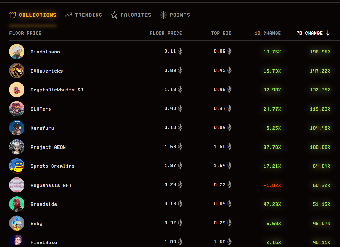Switch to the Trending tab
This screenshot has height=247, width=340.
83,15
